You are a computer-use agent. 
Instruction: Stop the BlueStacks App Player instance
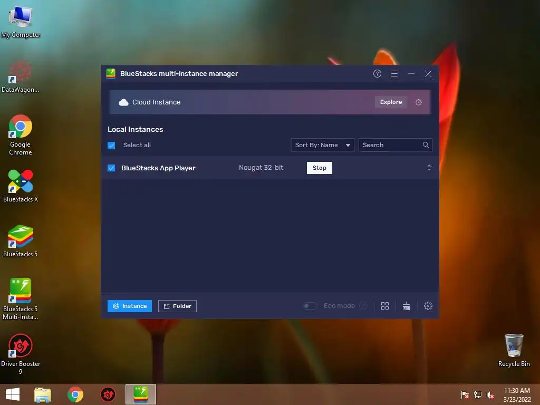click(319, 168)
